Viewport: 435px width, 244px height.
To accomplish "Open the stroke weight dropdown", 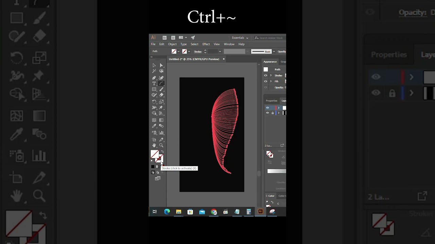I will point(220,52).
